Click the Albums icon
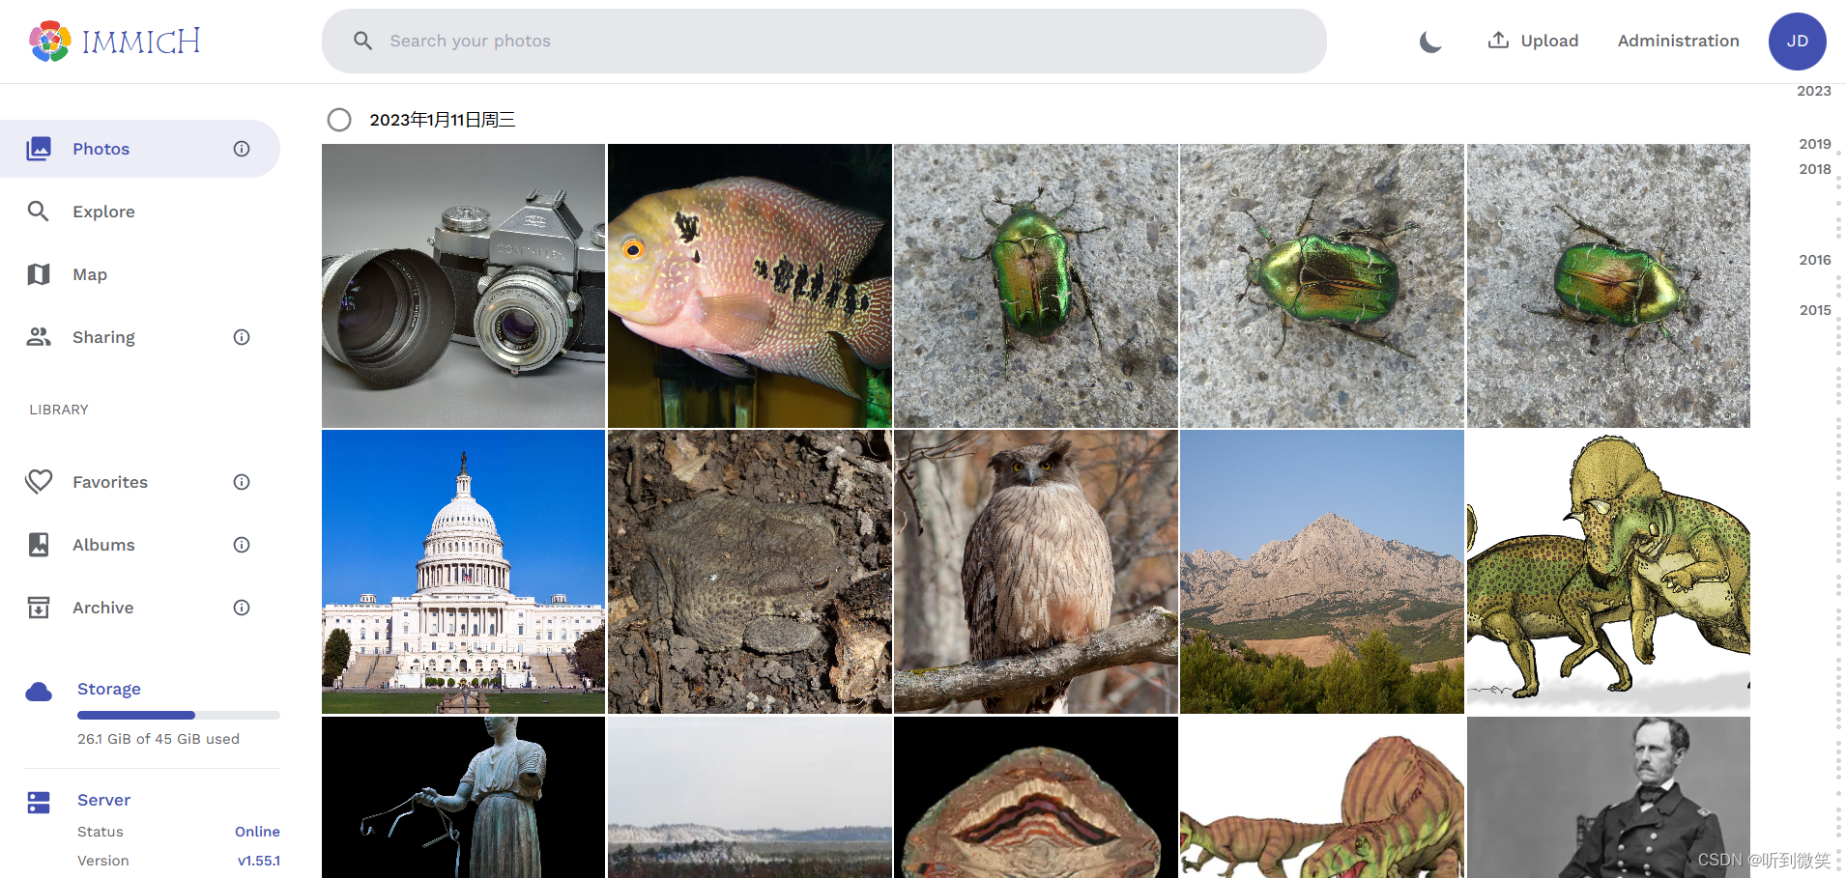 pyautogui.click(x=39, y=545)
